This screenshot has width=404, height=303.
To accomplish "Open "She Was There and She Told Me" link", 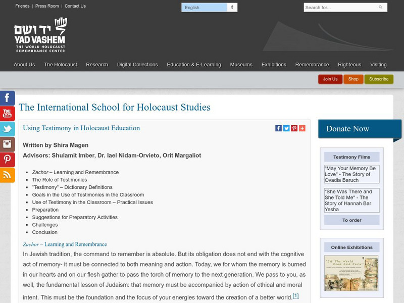I will tap(351, 200).
